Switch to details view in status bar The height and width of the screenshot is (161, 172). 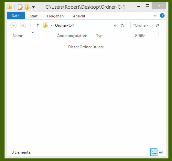click(x=154, y=152)
